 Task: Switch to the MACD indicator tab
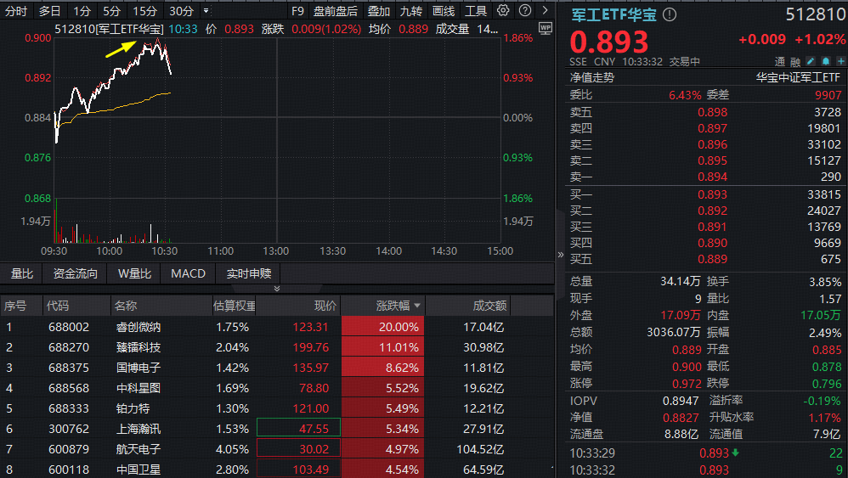coord(188,273)
